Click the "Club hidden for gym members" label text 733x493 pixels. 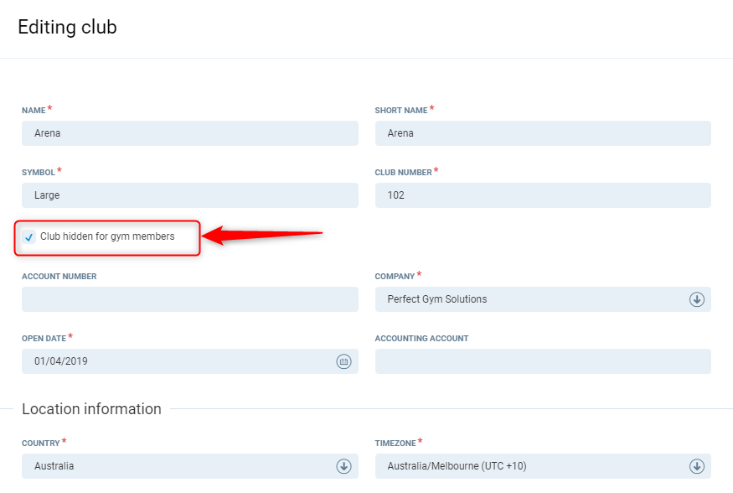107,236
